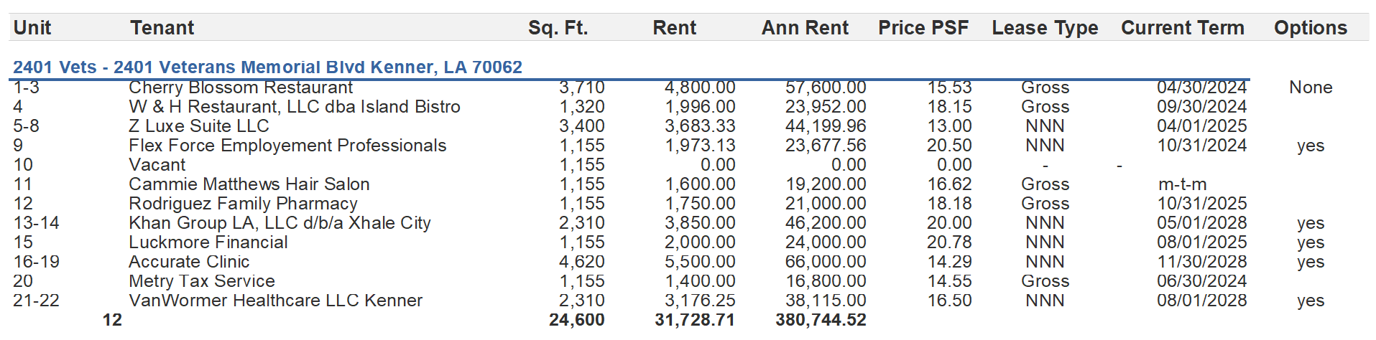Select the Sq. Ft. column header
Viewport: 1376px width, 340px height.
tap(558, 28)
